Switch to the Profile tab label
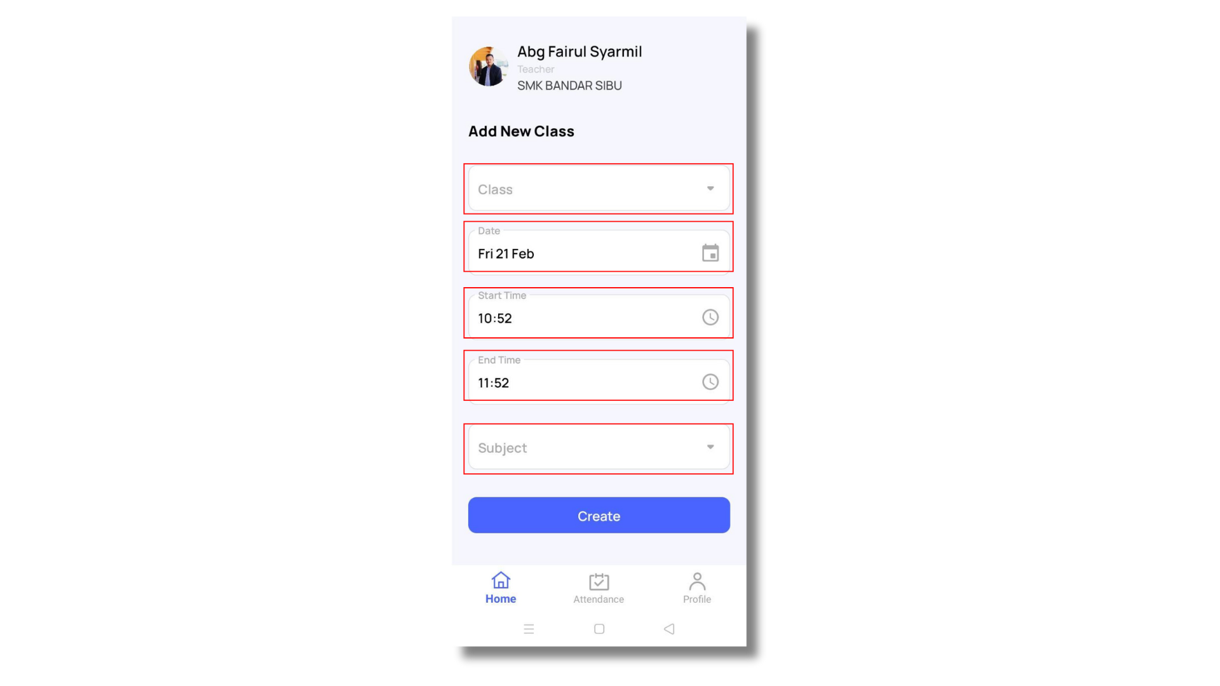 [697, 600]
